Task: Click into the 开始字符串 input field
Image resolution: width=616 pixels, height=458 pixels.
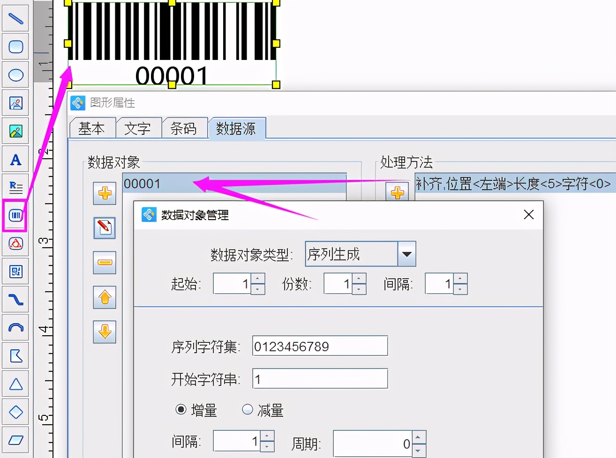Action: (x=320, y=379)
